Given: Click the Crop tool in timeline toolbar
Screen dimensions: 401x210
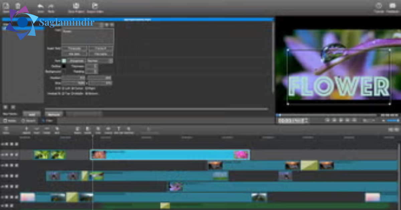Looking at the screenshot, I should click(98, 129).
